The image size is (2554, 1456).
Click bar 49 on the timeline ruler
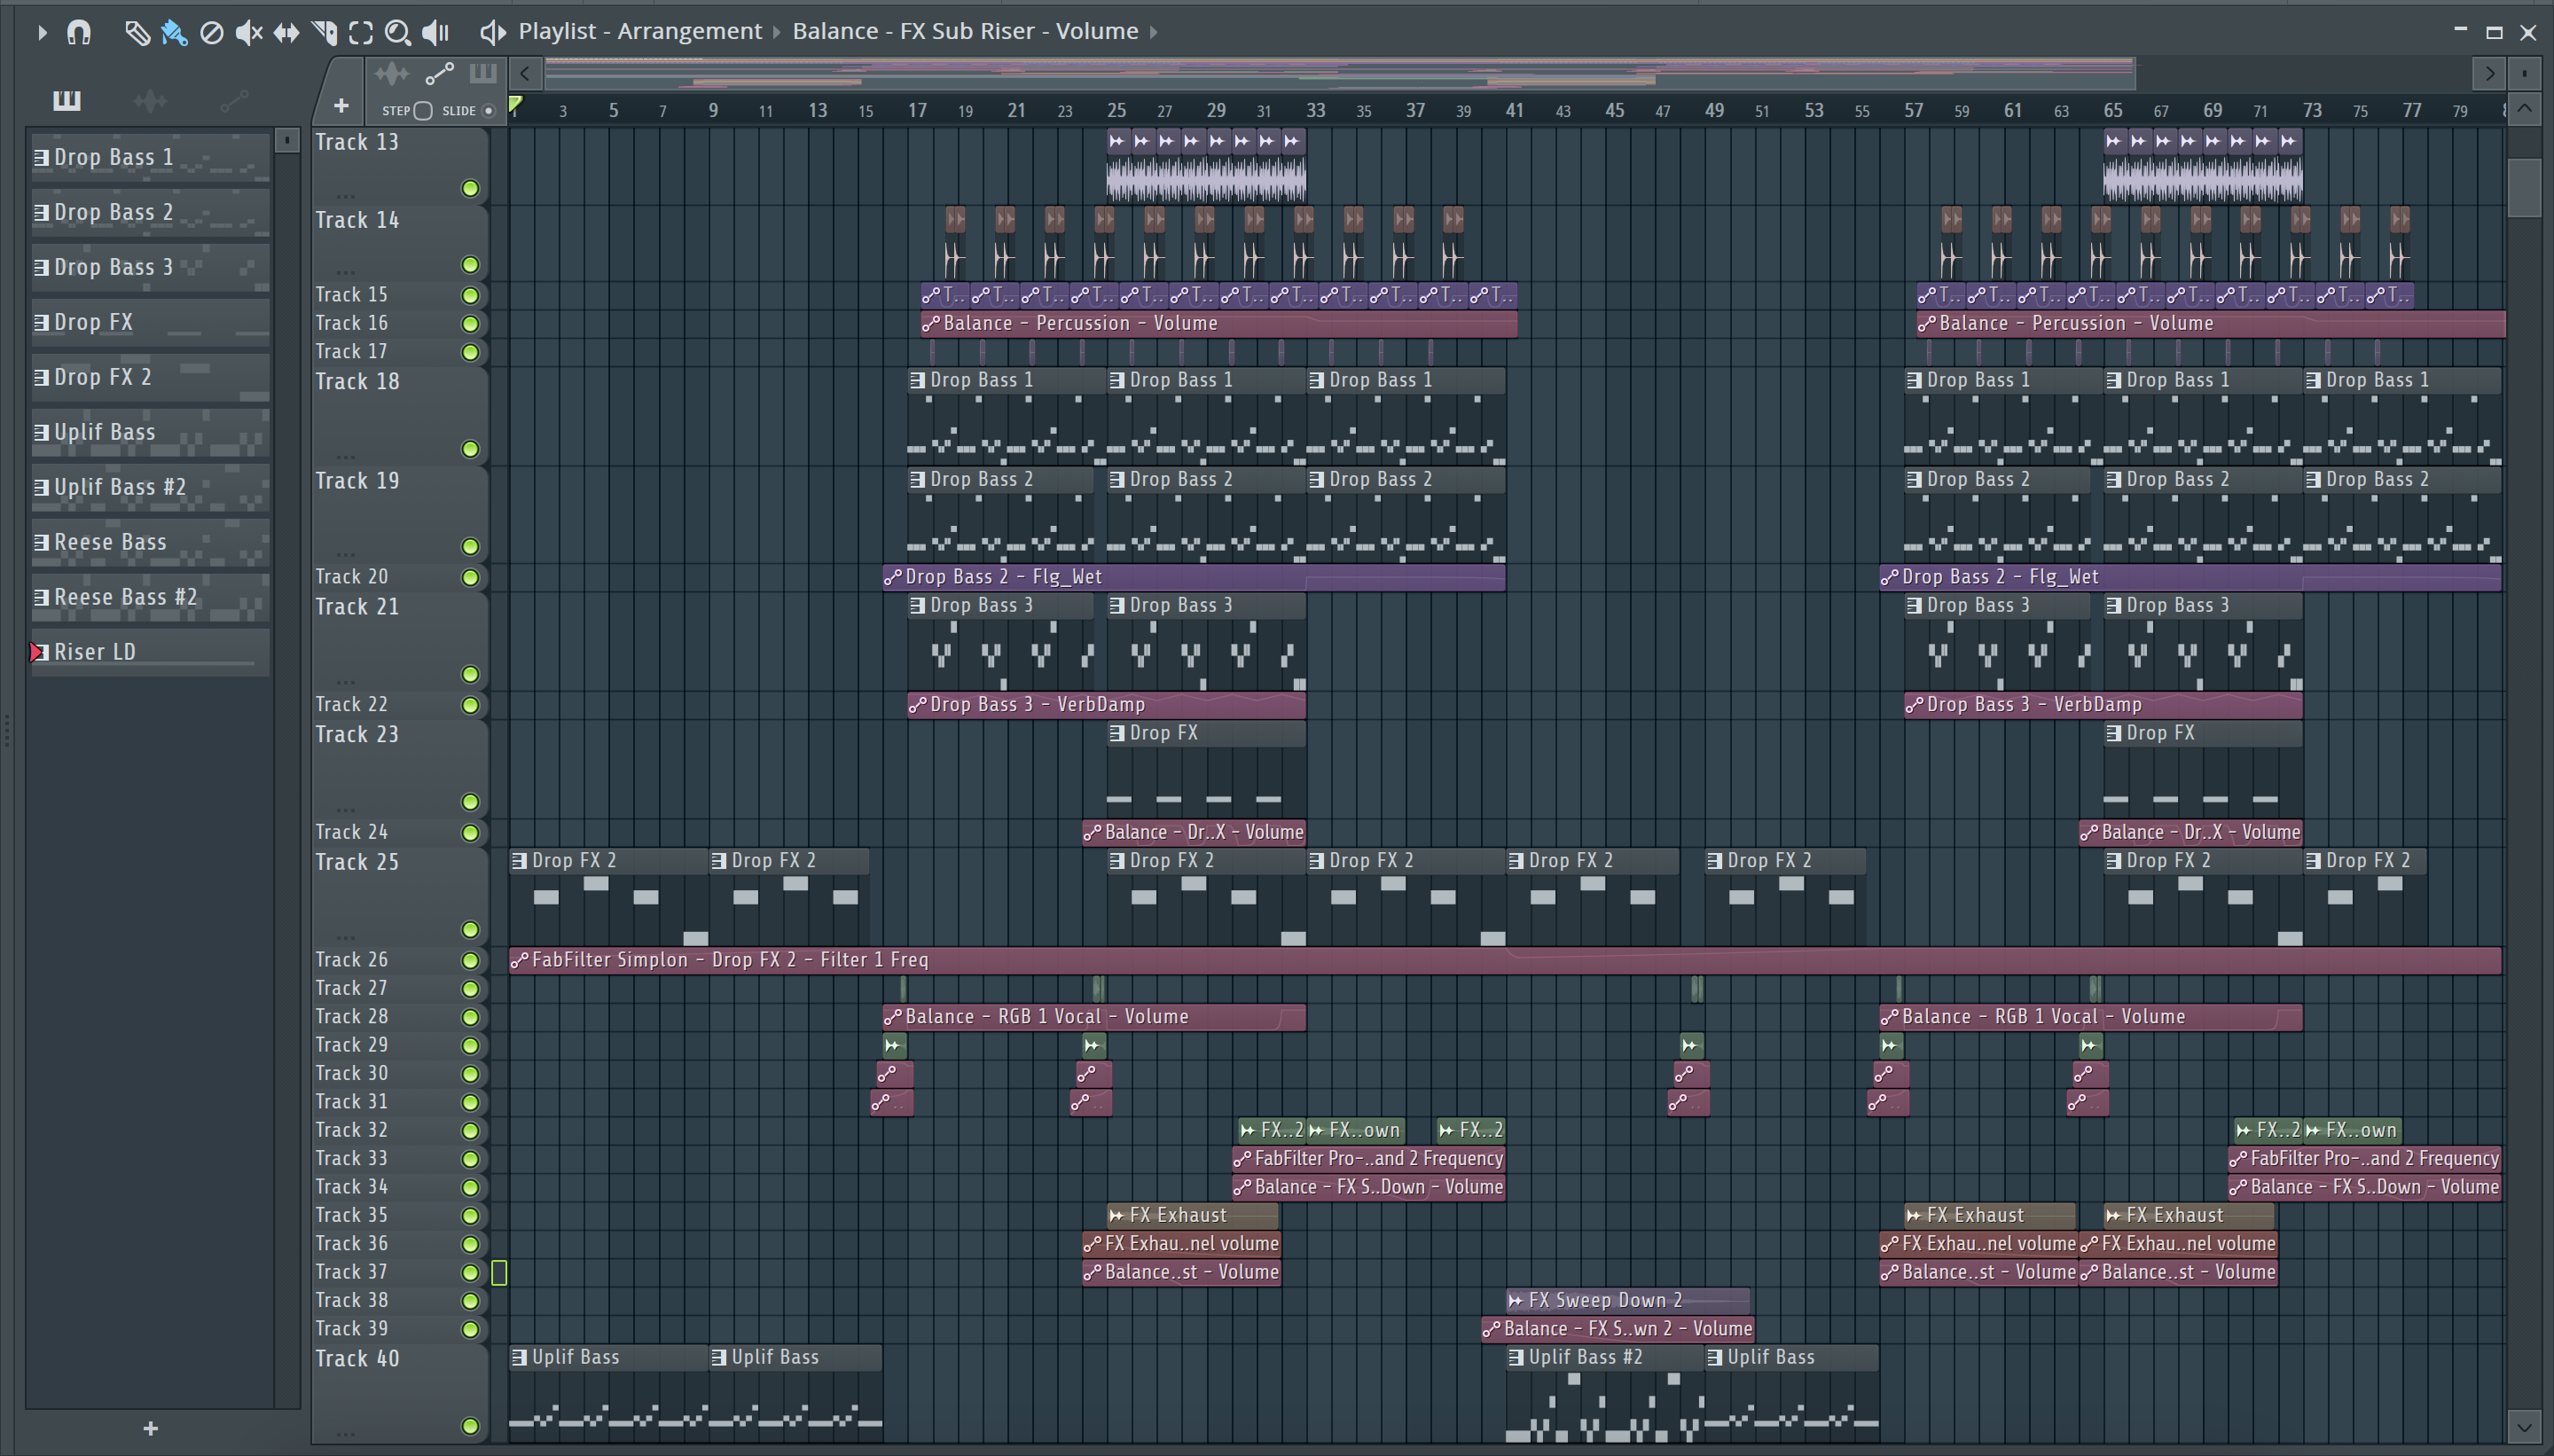point(1714,110)
